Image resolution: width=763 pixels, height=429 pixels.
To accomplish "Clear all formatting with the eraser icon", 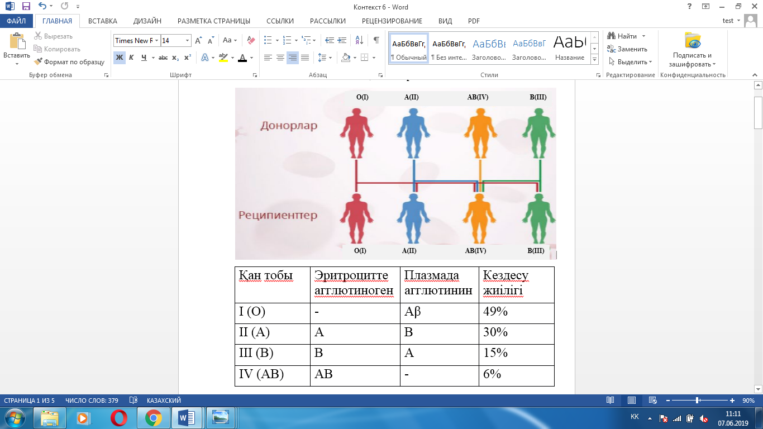I will (x=251, y=41).
